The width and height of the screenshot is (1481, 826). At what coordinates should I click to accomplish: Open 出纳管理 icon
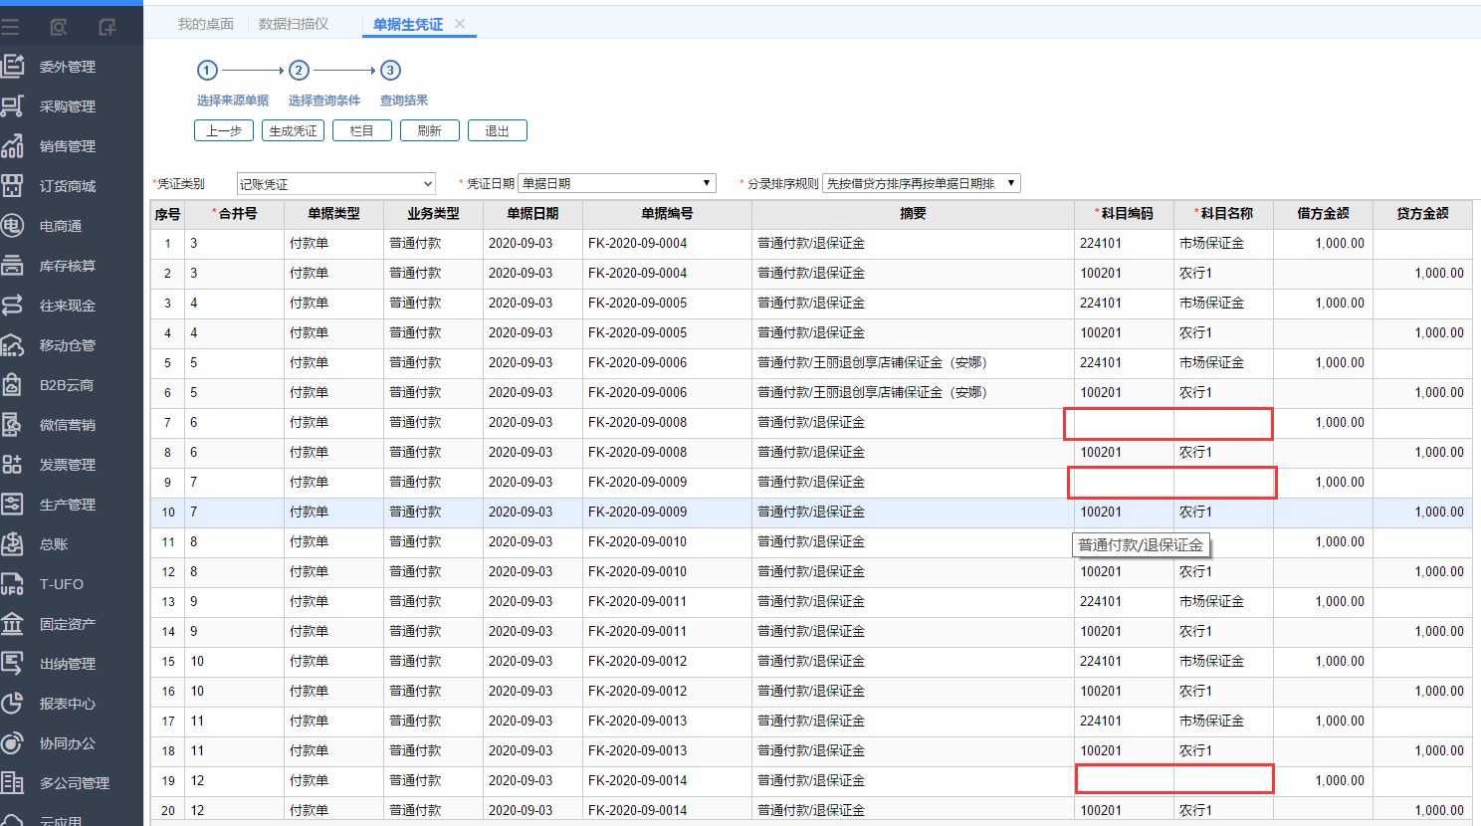(x=12, y=664)
